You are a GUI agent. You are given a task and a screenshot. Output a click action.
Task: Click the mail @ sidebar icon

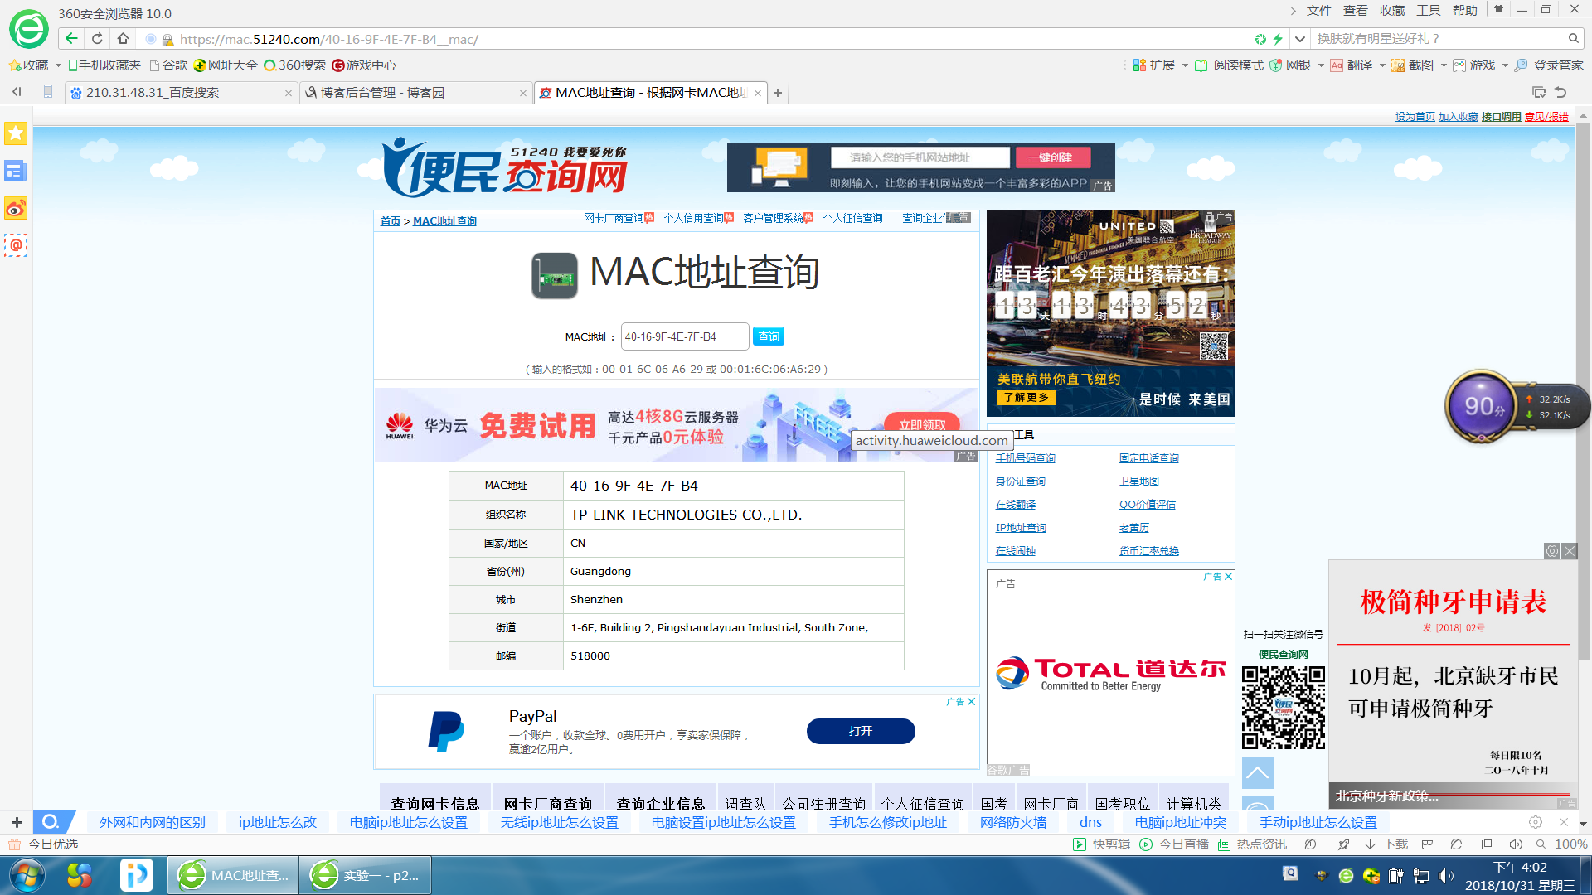click(16, 245)
